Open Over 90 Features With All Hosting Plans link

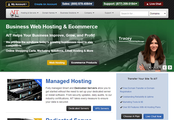[x=141, y=107]
